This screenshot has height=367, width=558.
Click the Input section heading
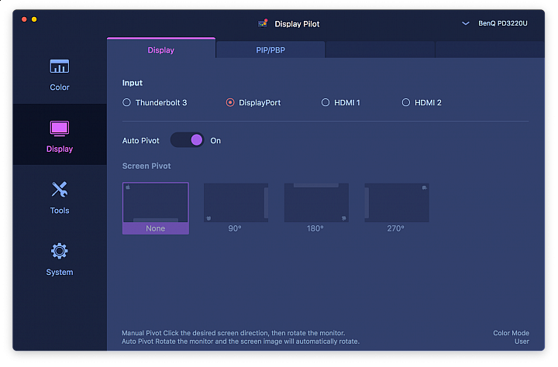click(132, 83)
